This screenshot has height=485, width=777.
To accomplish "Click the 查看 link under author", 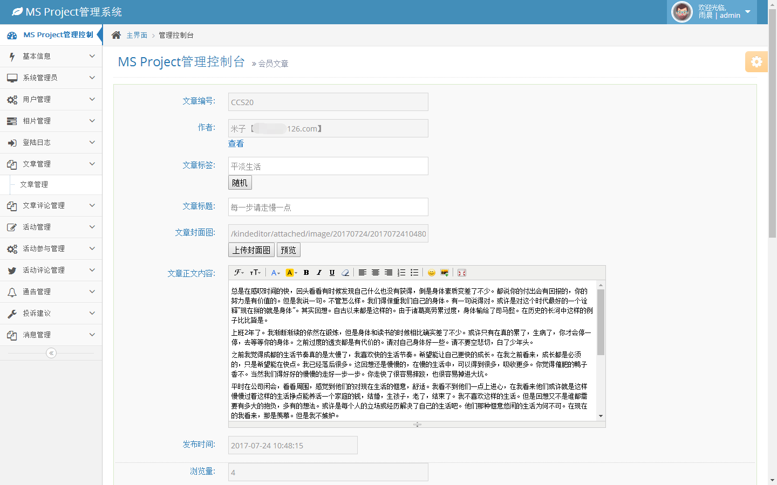I will coord(236,143).
